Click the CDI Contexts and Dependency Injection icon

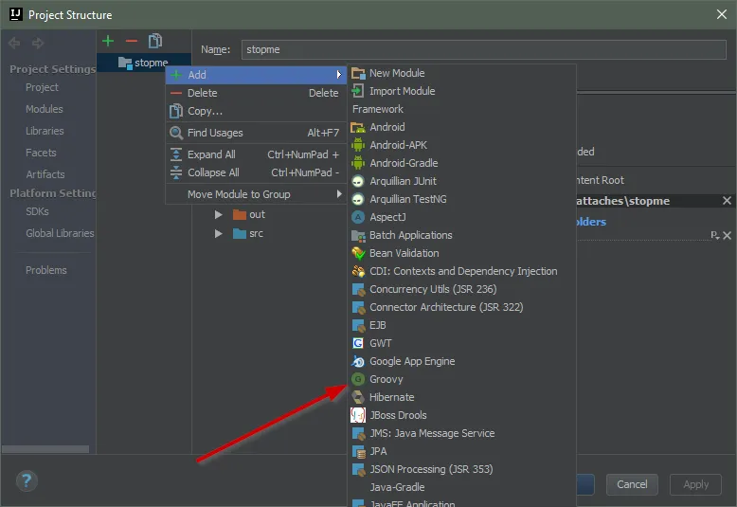click(x=358, y=271)
